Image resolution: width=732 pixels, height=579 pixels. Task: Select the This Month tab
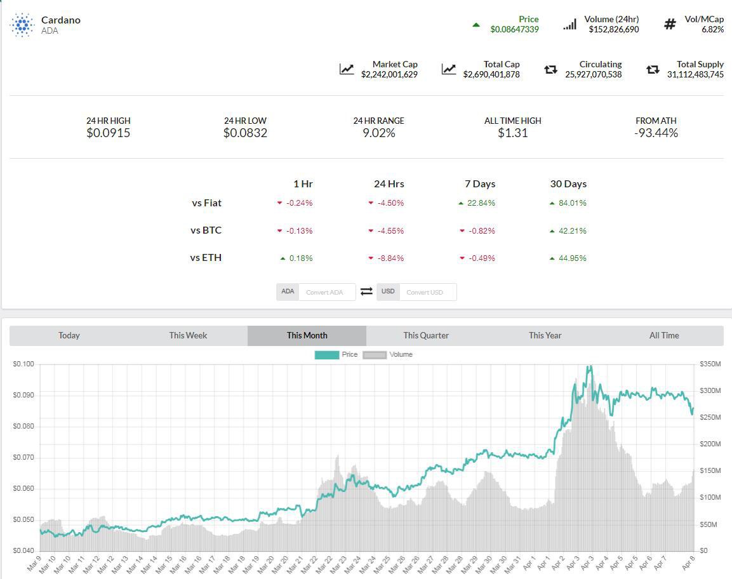point(307,336)
